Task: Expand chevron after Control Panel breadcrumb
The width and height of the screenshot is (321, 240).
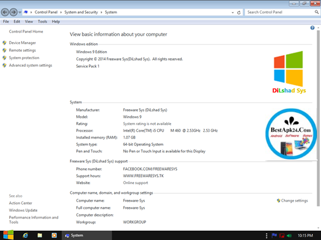Action: (61, 12)
